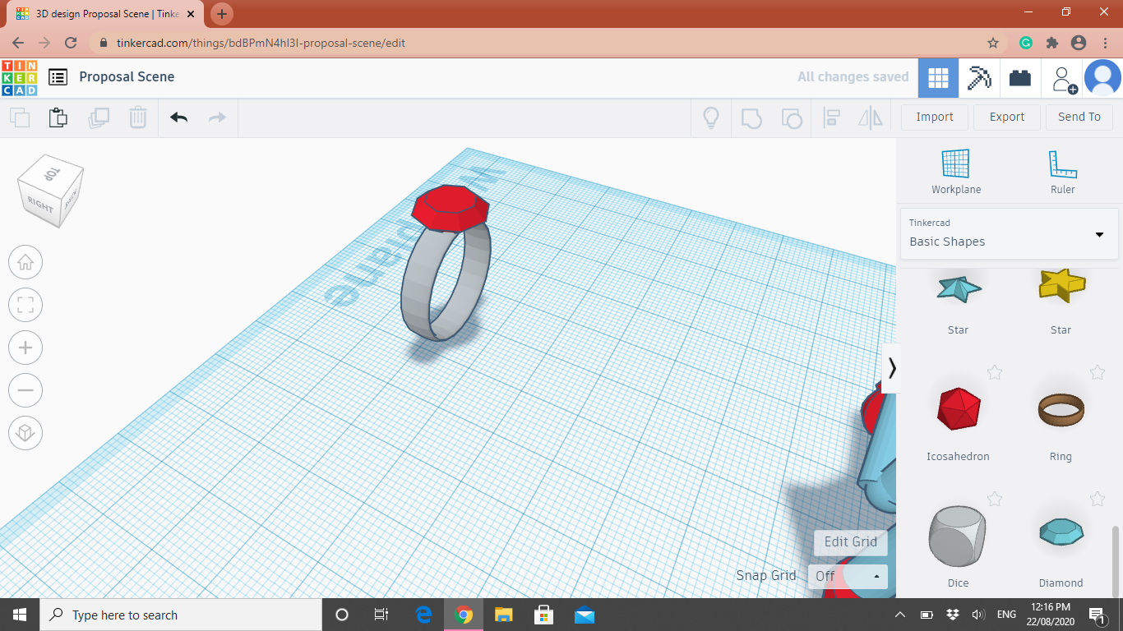The height and width of the screenshot is (631, 1123).
Task: Open the Windows notification center
Action: [1097, 615]
